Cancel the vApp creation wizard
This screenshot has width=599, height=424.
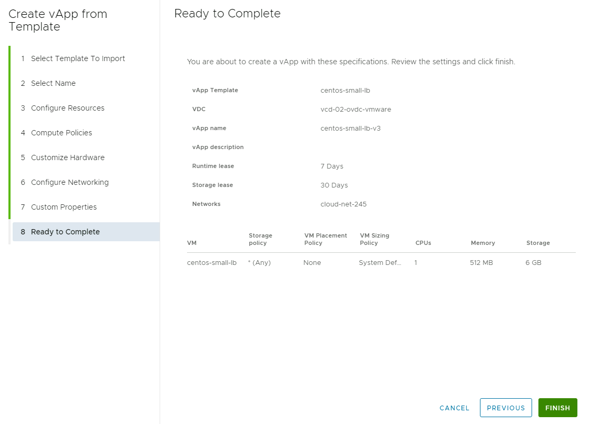(x=454, y=408)
